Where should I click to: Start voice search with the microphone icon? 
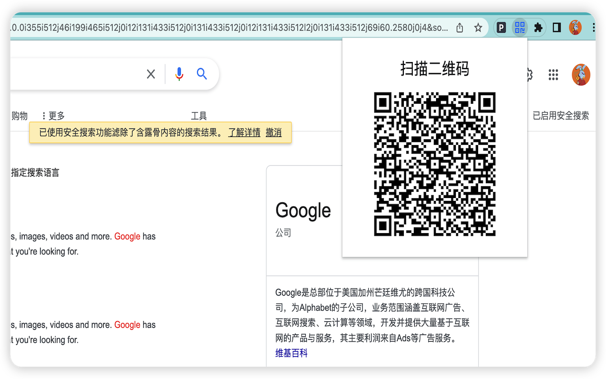pyautogui.click(x=179, y=74)
